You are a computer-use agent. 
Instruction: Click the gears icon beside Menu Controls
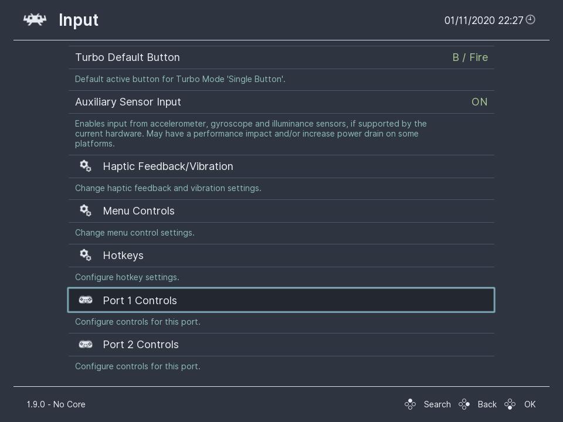tap(86, 210)
